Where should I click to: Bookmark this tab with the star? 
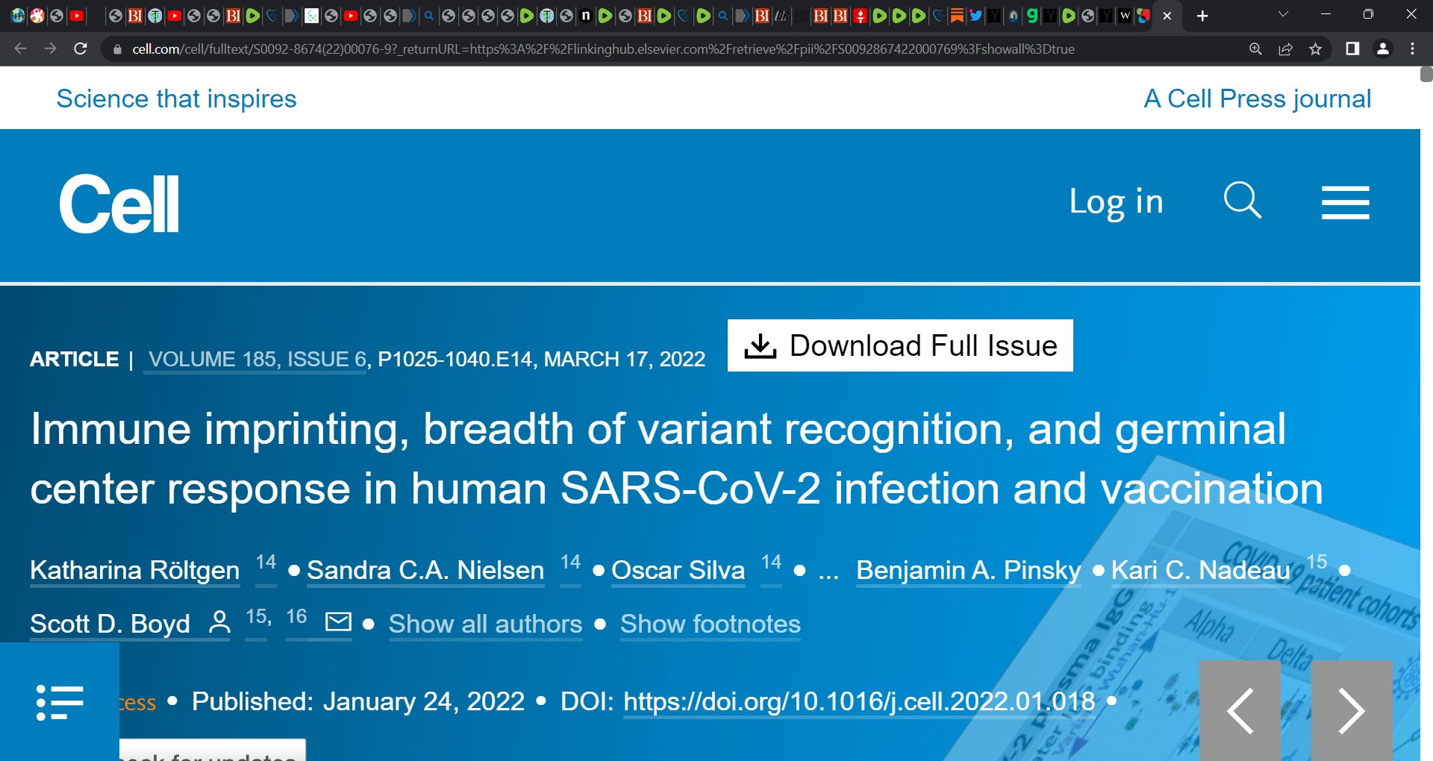point(1315,48)
